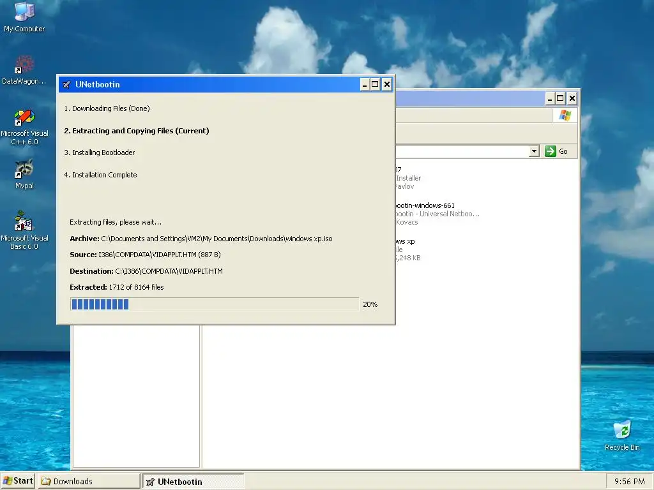Click the address bar field in Downloads window
The image size is (654, 490).
pyautogui.click(x=462, y=151)
